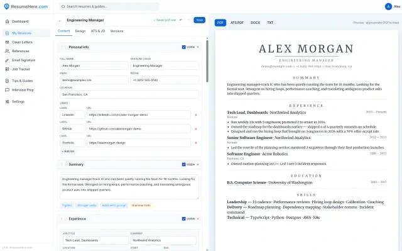Click the ResumeHere.com logo pin icon
Image resolution: width=402 pixels, height=251 pixels.
tap(6, 7)
